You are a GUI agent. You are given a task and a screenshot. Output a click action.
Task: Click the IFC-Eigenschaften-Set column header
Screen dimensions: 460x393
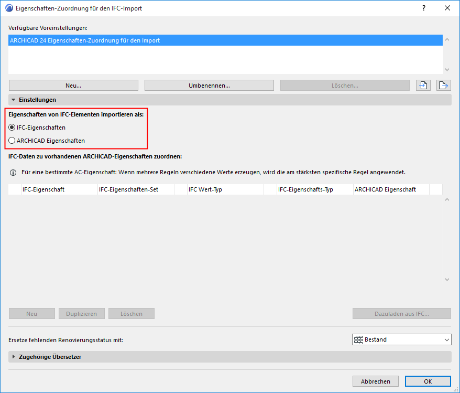[x=136, y=189]
